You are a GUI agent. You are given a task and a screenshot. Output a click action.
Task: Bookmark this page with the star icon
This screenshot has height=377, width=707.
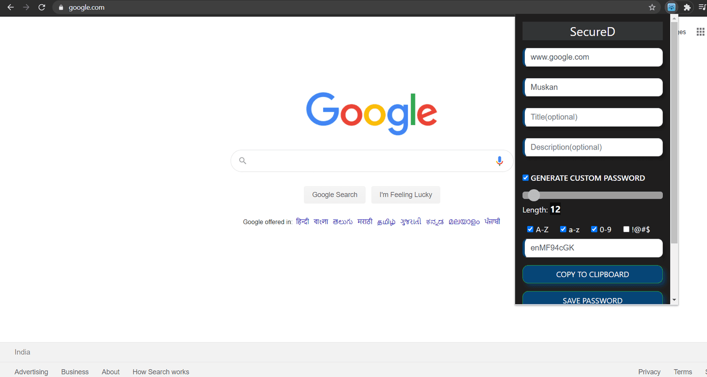[x=652, y=7]
